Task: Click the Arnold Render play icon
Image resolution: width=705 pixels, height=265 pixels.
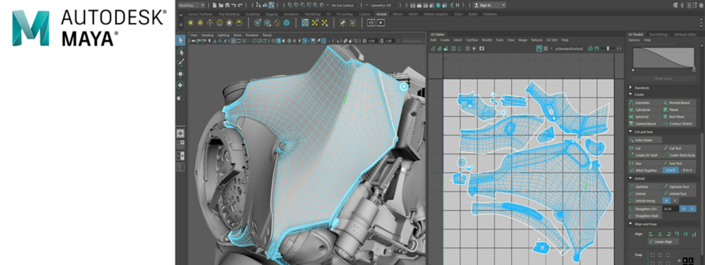Action: (381, 23)
